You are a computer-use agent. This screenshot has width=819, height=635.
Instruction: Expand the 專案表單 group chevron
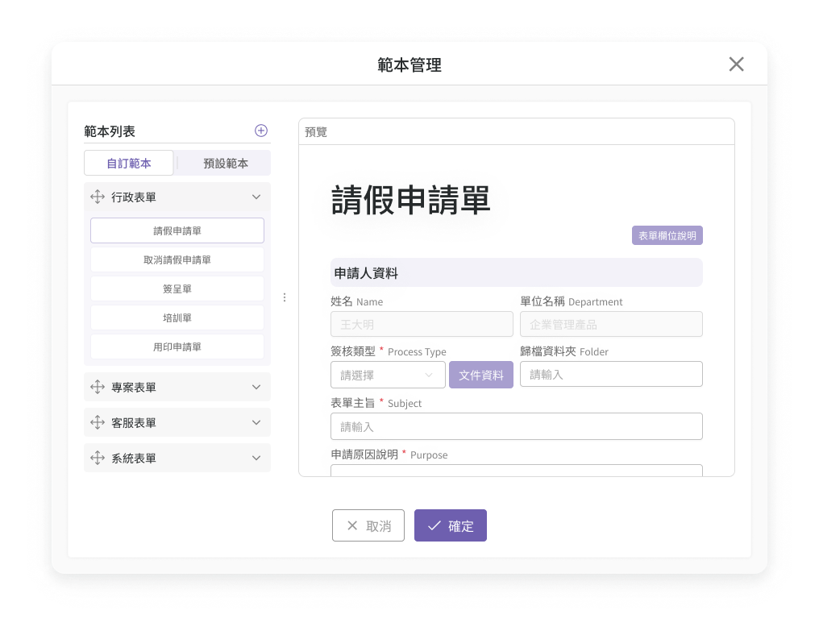click(x=256, y=387)
